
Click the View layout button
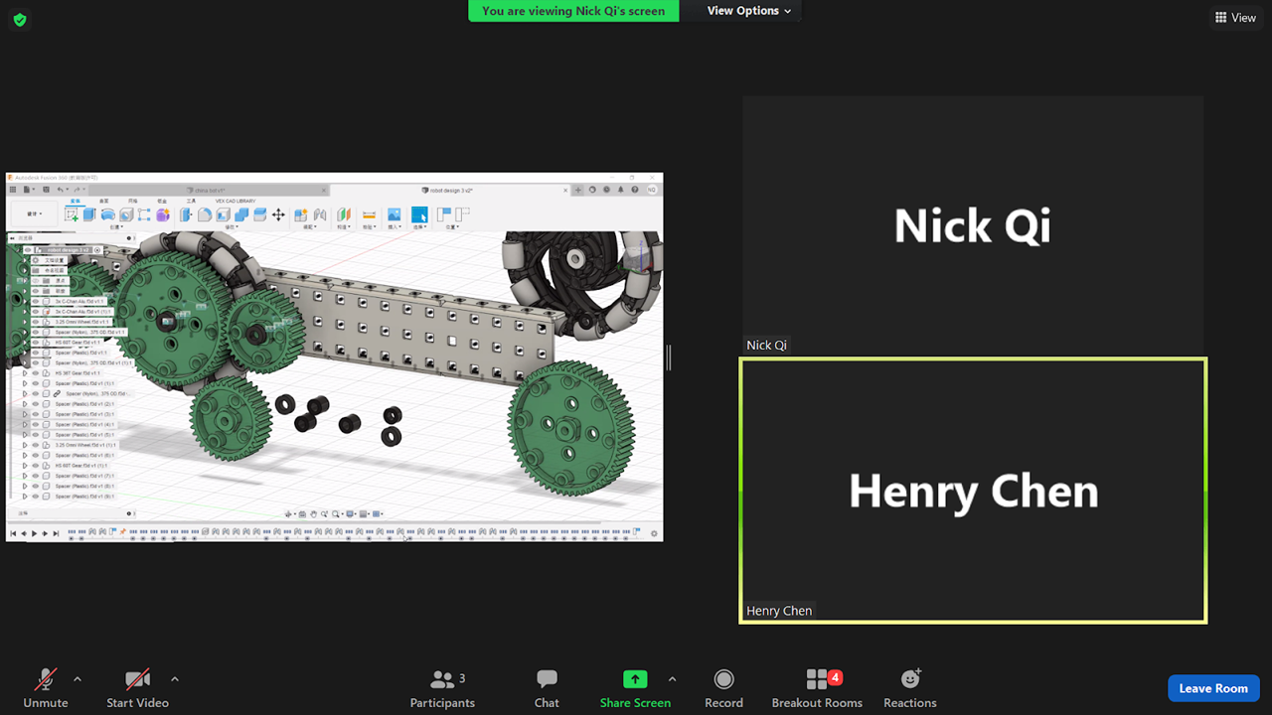tap(1235, 18)
